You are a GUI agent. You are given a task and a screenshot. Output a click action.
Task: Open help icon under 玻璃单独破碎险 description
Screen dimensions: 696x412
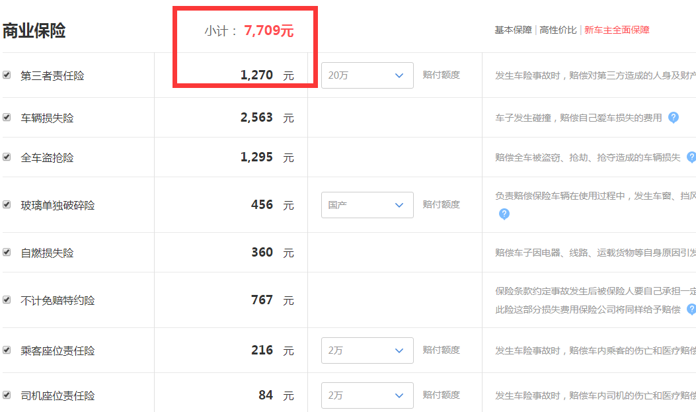tap(504, 214)
